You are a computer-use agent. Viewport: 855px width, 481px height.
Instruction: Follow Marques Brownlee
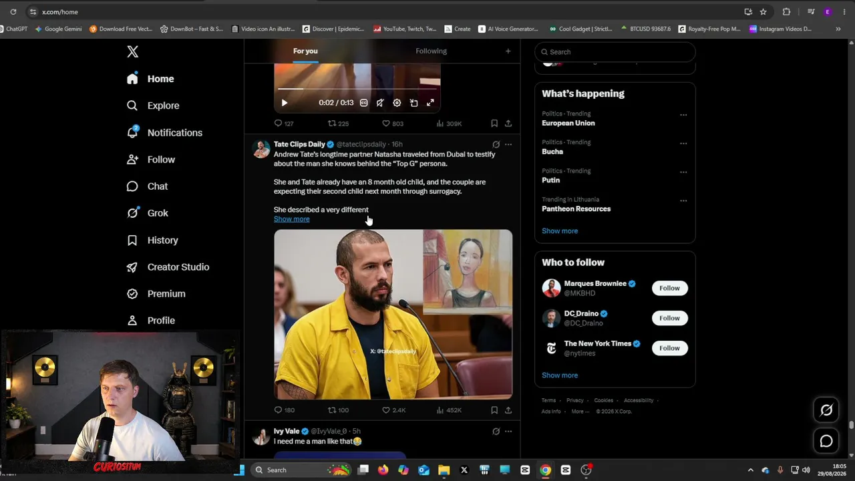tap(669, 288)
